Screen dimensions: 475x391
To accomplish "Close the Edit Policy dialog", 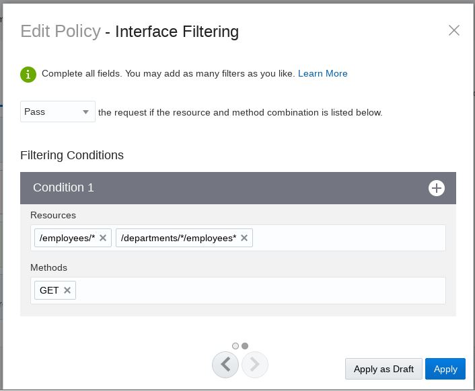I will point(454,30).
